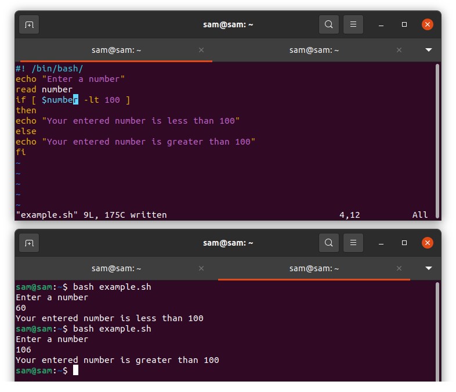The height and width of the screenshot is (392, 456).
Task: Open search in the lower terminal window
Action: pyautogui.click(x=329, y=243)
